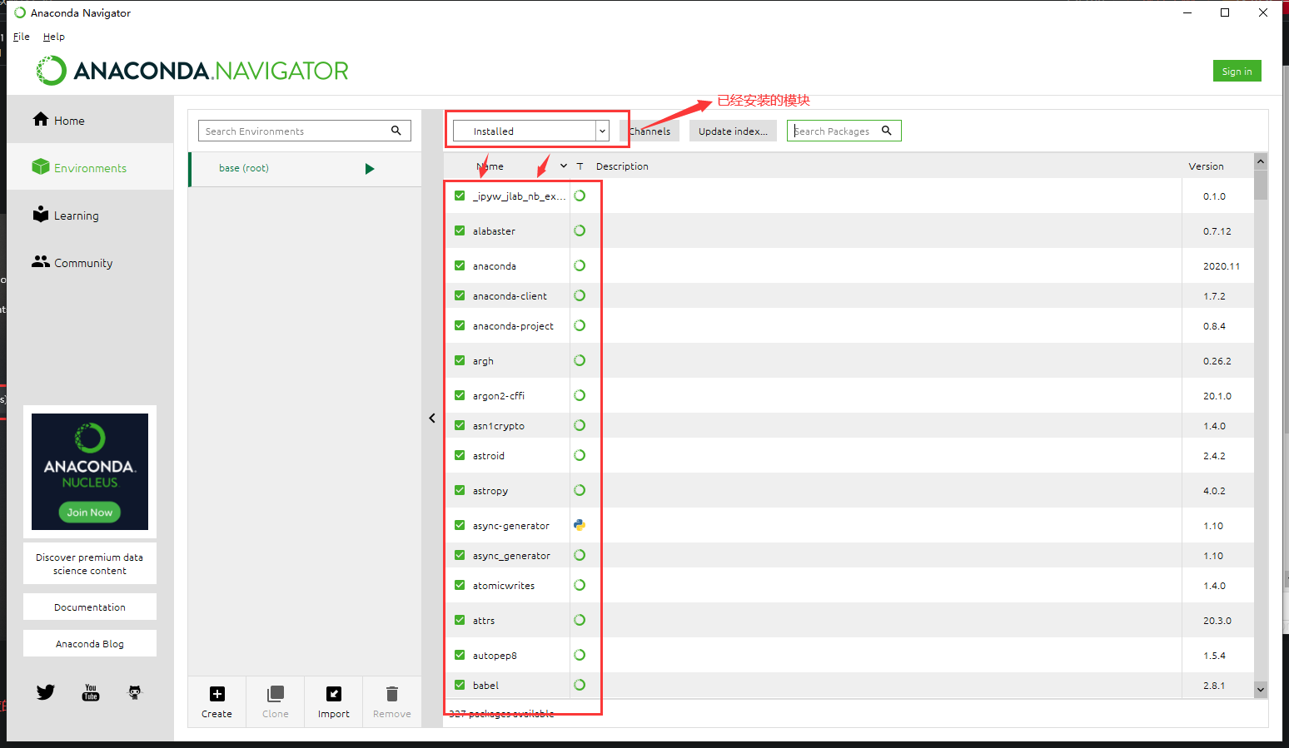Click the Description column header
1289x748 pixels.
tap(622, 166)
